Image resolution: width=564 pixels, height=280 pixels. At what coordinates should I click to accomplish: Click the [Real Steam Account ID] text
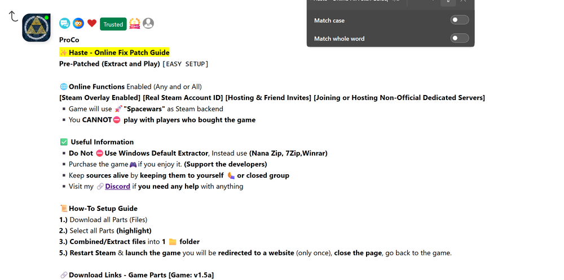183,97
